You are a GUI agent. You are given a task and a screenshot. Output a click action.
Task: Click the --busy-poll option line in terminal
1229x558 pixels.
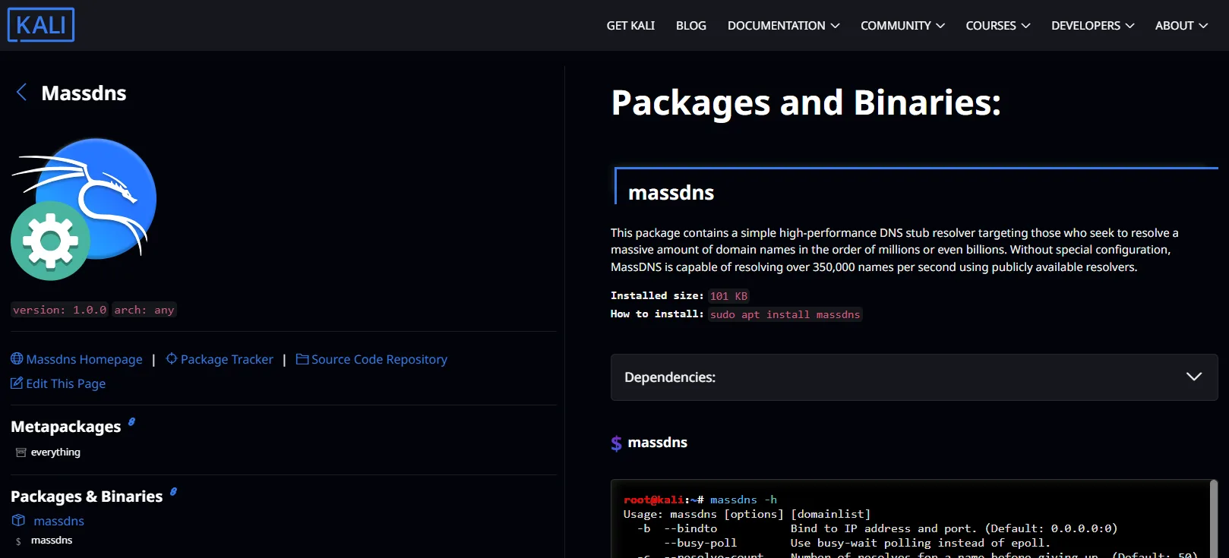[x=857, y=543]
